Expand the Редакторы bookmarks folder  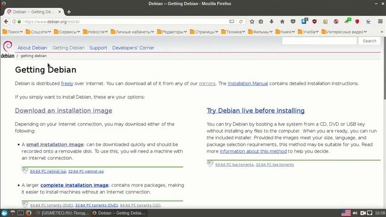172,32
